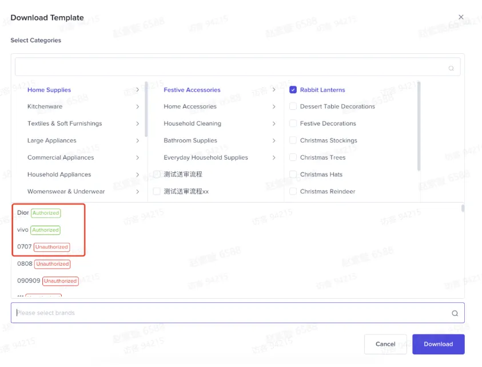Select the Home Accessories subcategory
The width and height of the screenshot is (482, 367).
(x=190, y=106)
